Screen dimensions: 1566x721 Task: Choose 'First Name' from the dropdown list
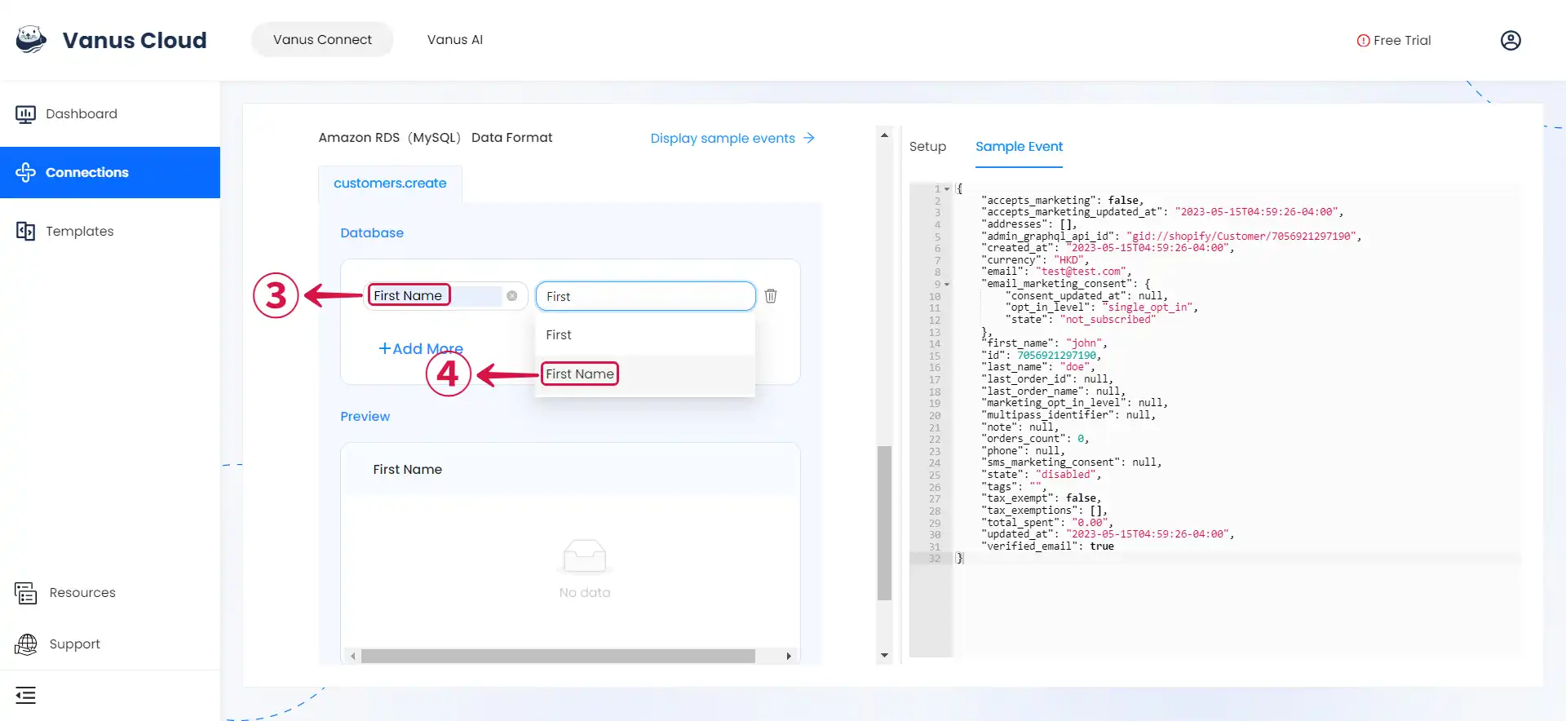click(x=645, y=374)
